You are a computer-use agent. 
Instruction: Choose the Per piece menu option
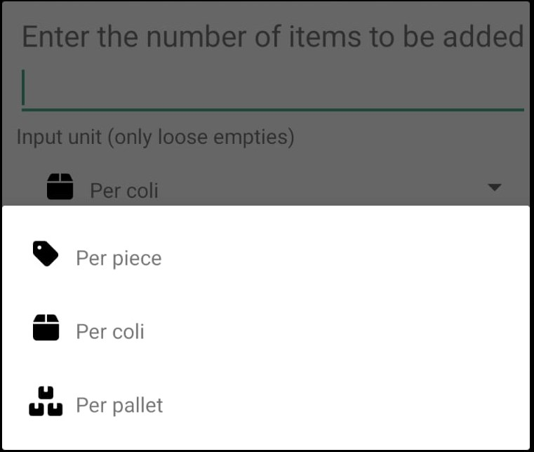(x=266, y=258)
